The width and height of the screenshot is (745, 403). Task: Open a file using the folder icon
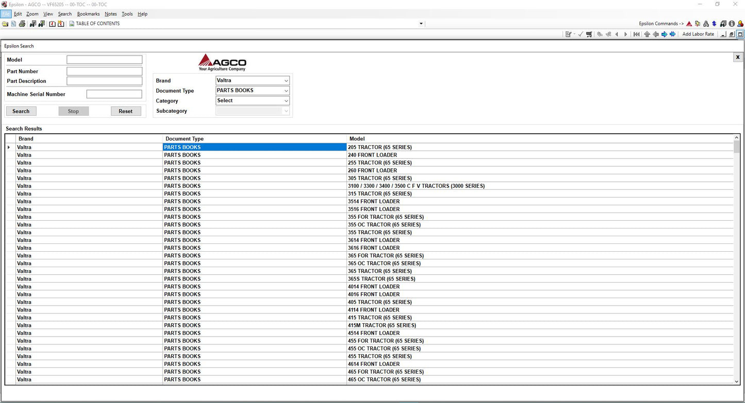tap(6, 24)
